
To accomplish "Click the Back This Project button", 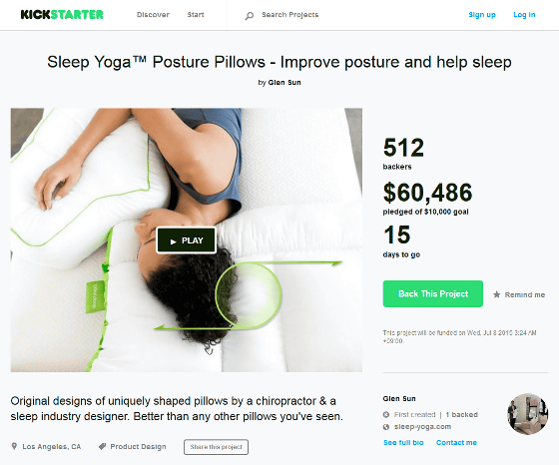I will tap(433, 294).
